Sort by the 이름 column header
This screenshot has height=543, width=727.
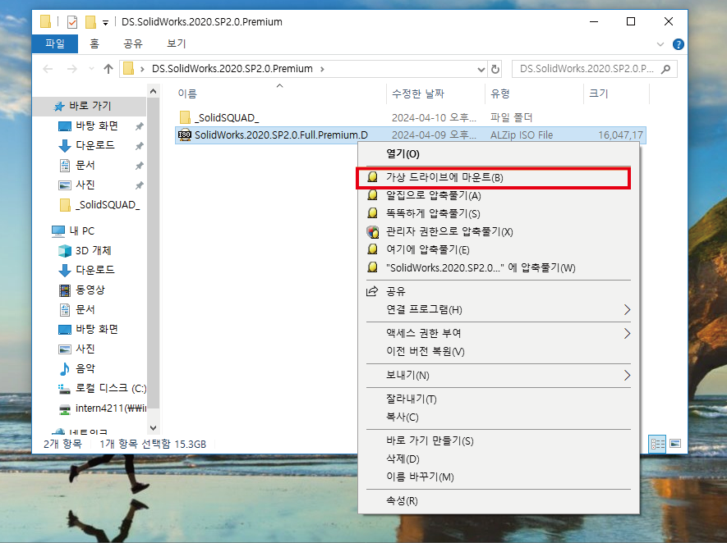187,94
